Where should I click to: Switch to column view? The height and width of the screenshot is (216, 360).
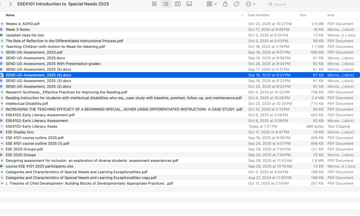coord(178,4)
